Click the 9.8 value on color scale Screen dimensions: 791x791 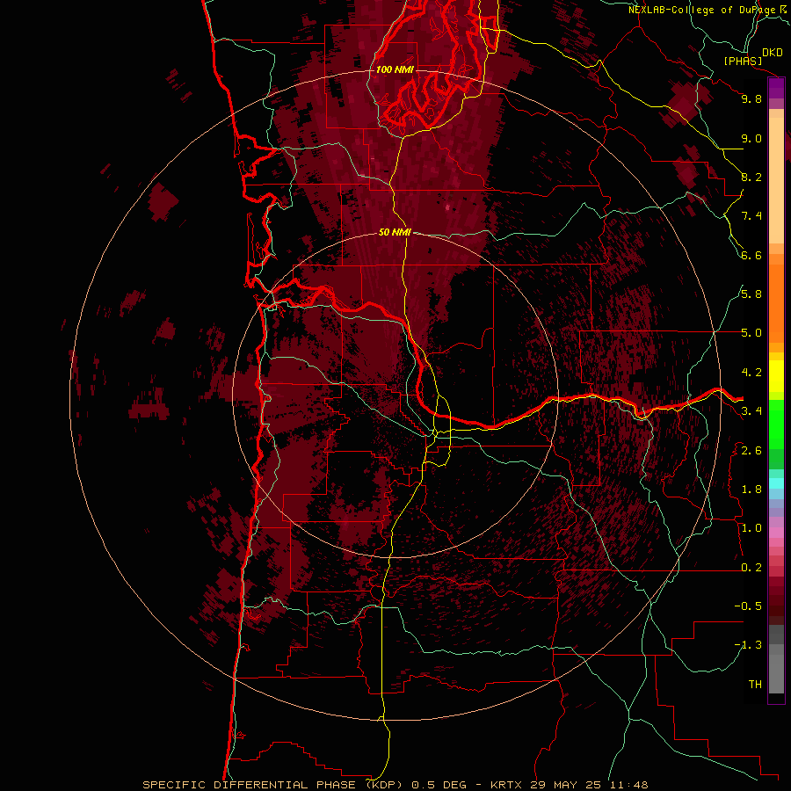[x=751, y=98]
